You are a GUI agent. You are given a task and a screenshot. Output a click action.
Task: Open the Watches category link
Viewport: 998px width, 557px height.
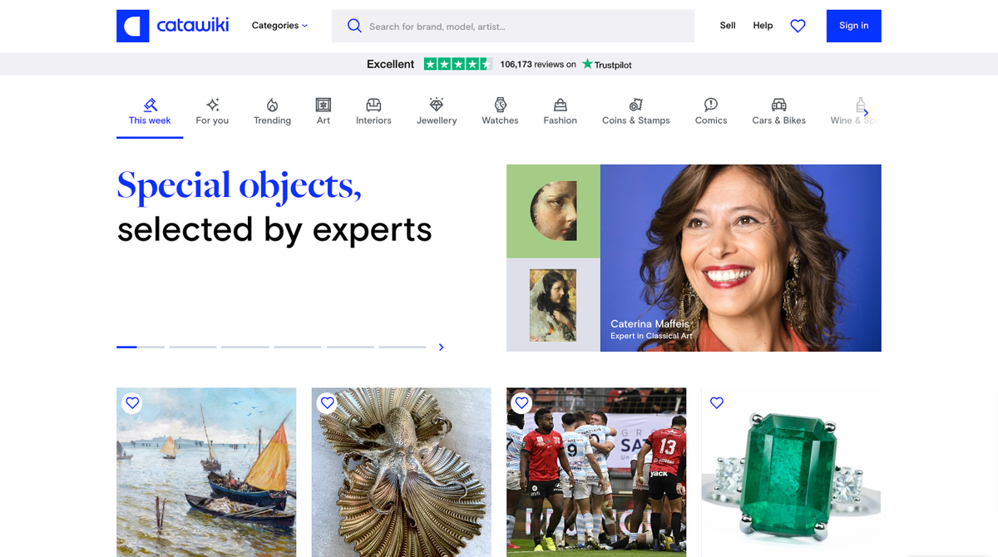pos(500,113)
